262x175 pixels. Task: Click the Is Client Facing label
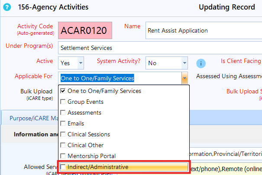tap(241, 61)
